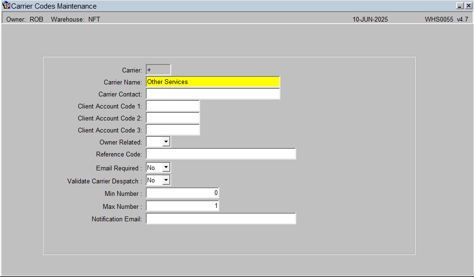This screenshot has width=474, height=277.
Task: Click the Carrier Codes Maintenance window icon
Action: (x=6, y=5)
